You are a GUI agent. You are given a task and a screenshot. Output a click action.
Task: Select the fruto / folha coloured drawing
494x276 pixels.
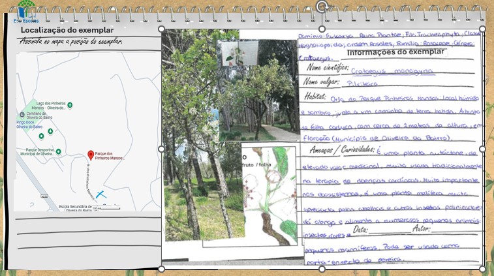click(x=269, y=195)
